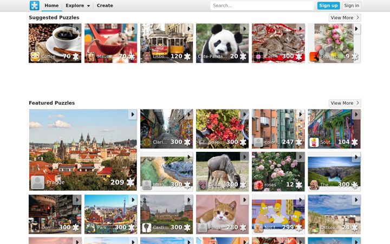This screenshot has height=244, width=390.
Task: Open arrow menu on Clari... graffiti puzzle
Action: [x=189, y=114]
